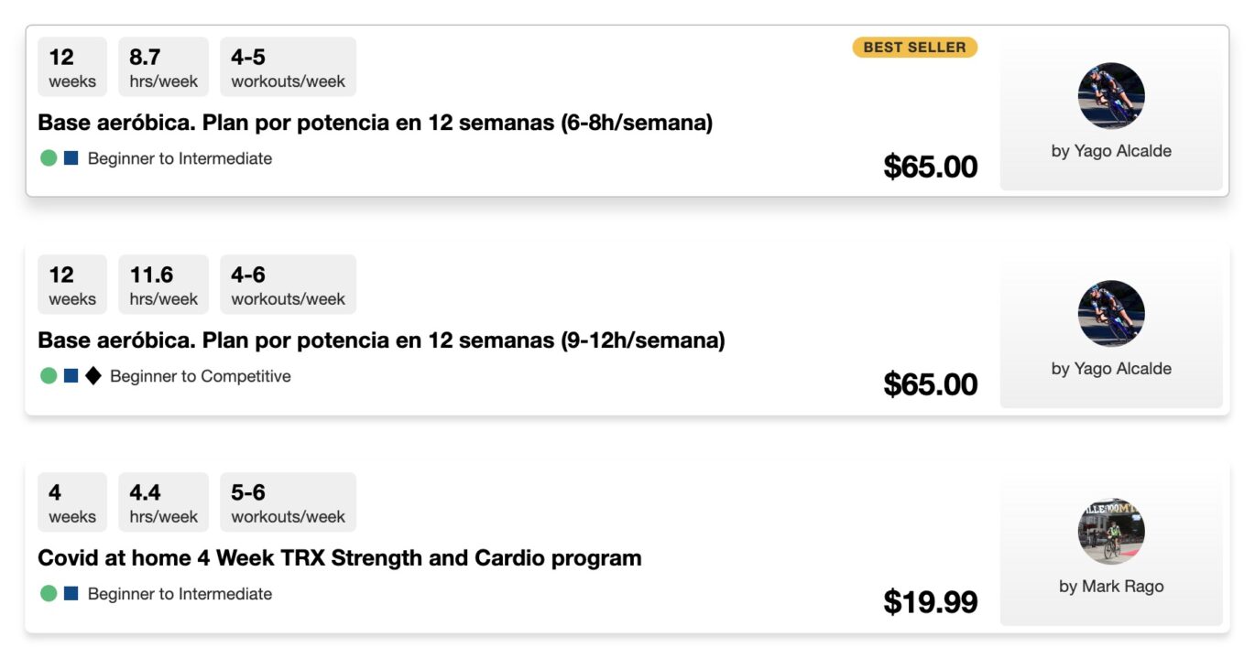1255x658 pixels.
Task: Open Mark Rago's profile photo
Action: (x=1111, y=531)
